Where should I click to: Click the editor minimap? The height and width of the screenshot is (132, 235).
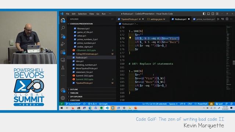click(x=229, y=58)
